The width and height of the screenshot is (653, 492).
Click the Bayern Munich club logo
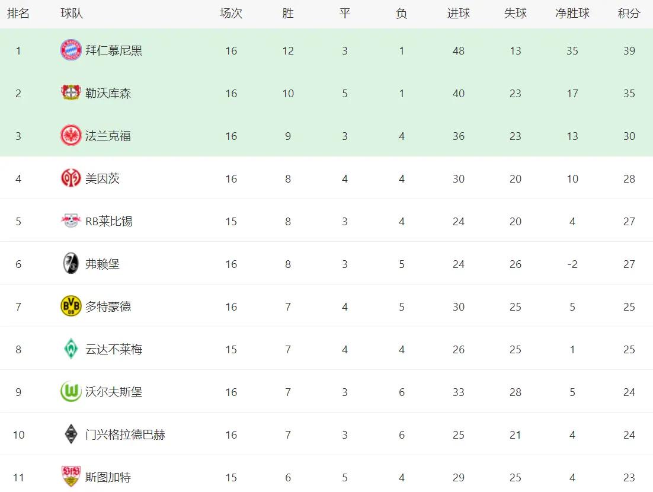tap(71, 50)
